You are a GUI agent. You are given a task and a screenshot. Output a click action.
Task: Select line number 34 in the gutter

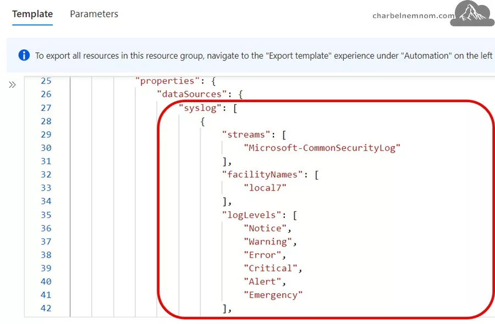point(46,201)
